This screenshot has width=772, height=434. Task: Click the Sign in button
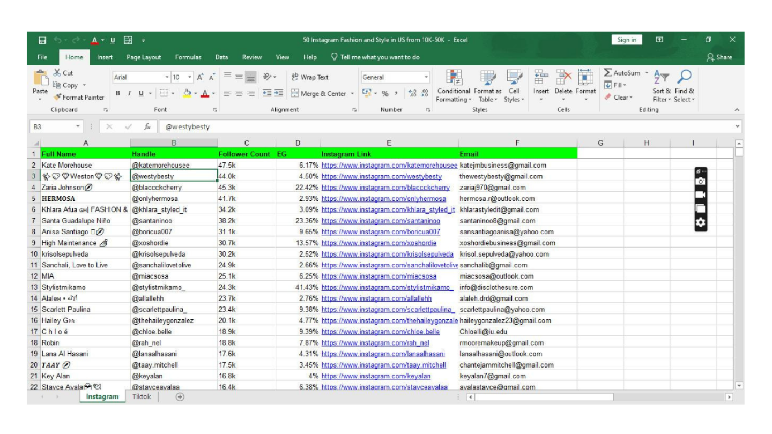pyautogui.click(x=627, y=40)
